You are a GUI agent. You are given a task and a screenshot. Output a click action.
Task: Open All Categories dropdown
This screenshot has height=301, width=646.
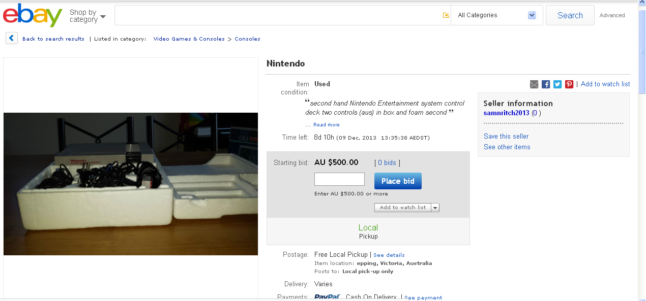click(496, 15)
